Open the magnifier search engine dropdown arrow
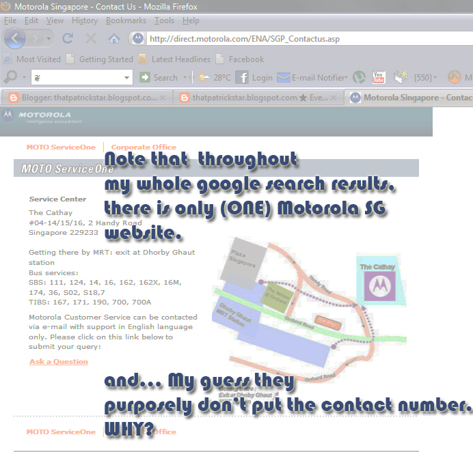Screen dimensions: 473x452 click(x=24, y=77)
